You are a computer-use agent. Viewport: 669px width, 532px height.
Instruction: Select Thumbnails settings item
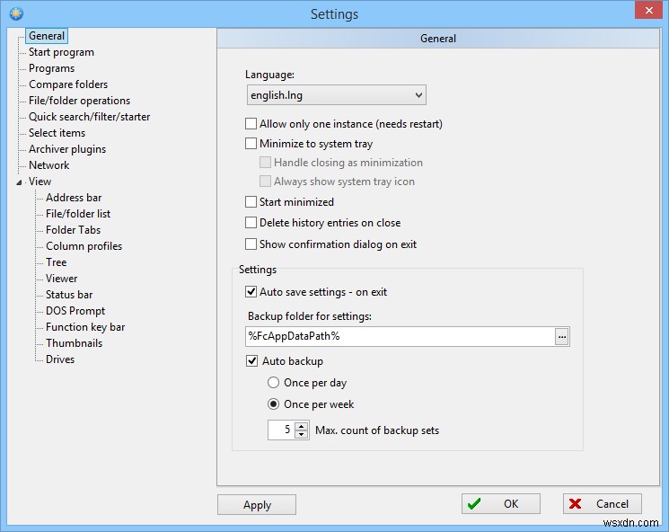[x=75, y=343]
